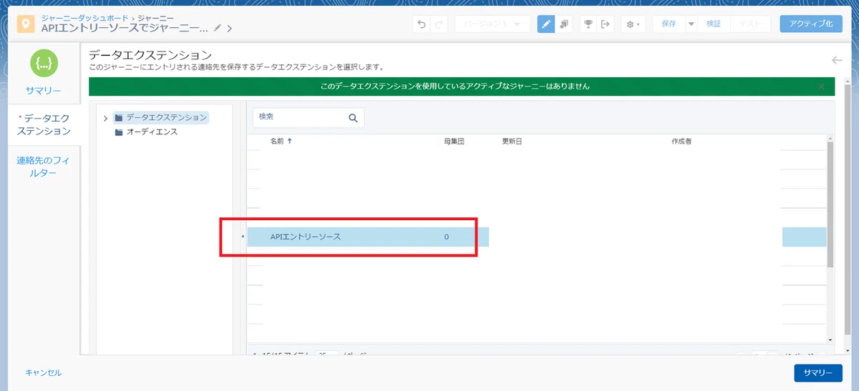The width and height of the screenshot is (859, 391).
Task: Select the APIエントリーソース row
Action: 537,237
